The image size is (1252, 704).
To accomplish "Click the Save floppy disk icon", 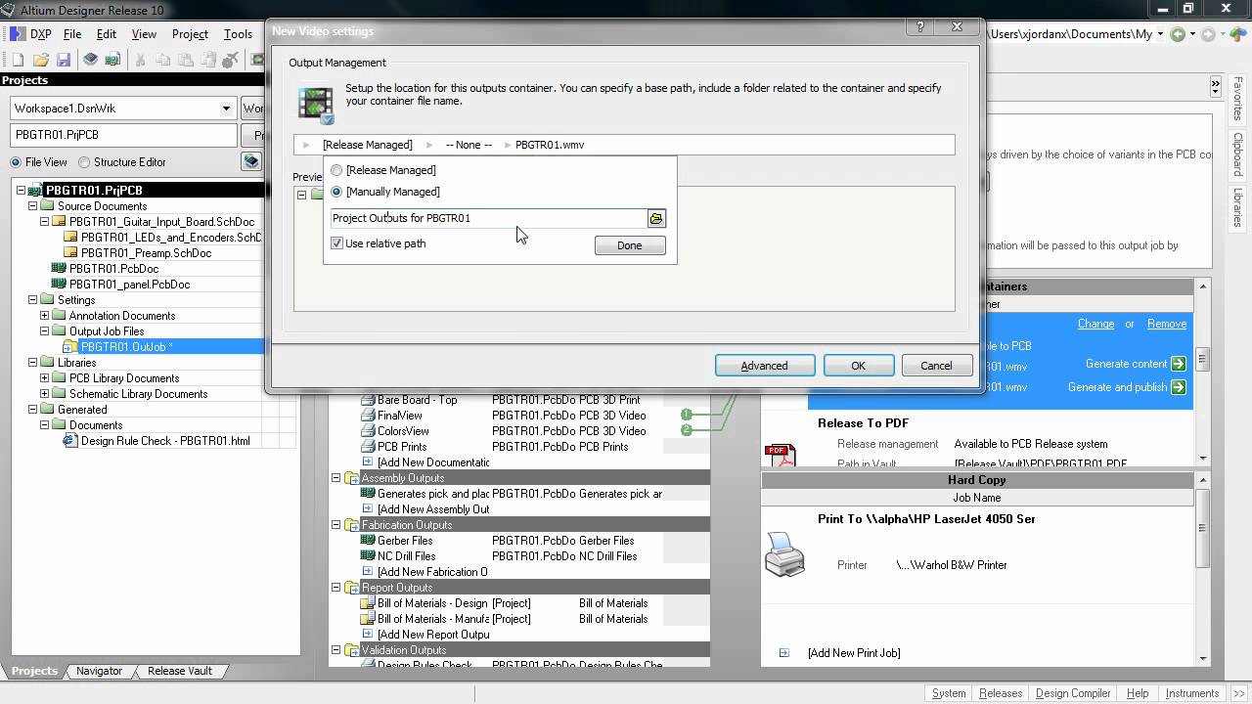I will (63, 61).
